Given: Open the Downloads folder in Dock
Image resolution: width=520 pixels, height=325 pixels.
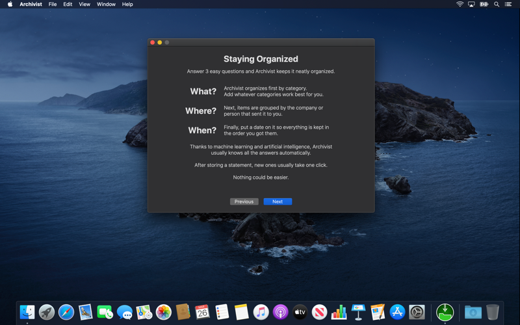Looking at the screenshot, I should pos(473,312).
